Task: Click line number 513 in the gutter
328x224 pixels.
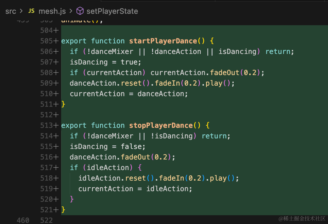Action: pyautogui.click(x=47, y=125)
